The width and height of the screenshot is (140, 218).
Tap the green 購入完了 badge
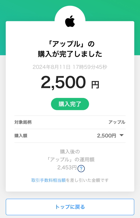point(70,104)
